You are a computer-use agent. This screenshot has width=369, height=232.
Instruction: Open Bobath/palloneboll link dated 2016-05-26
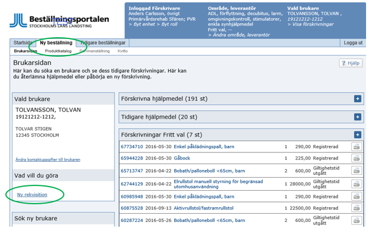tap(209, 220)
